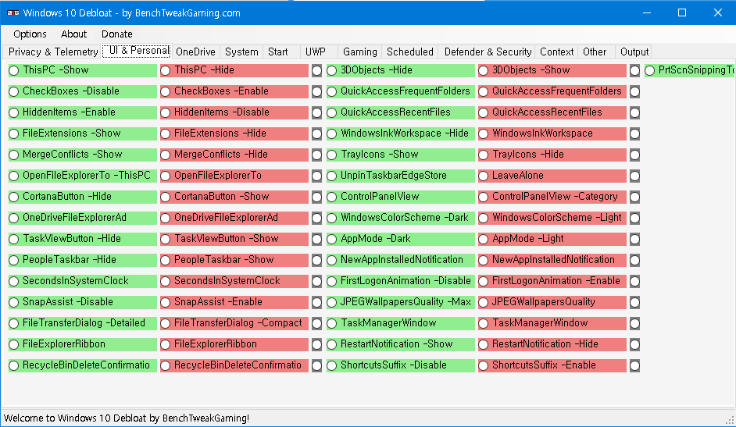Select OpenFileExplorerTo -ThisPC
The image size is (736, 427).
click(x=83, y=176)
